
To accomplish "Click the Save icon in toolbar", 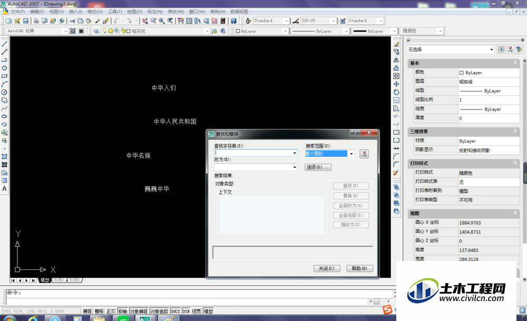I will 25,21.
